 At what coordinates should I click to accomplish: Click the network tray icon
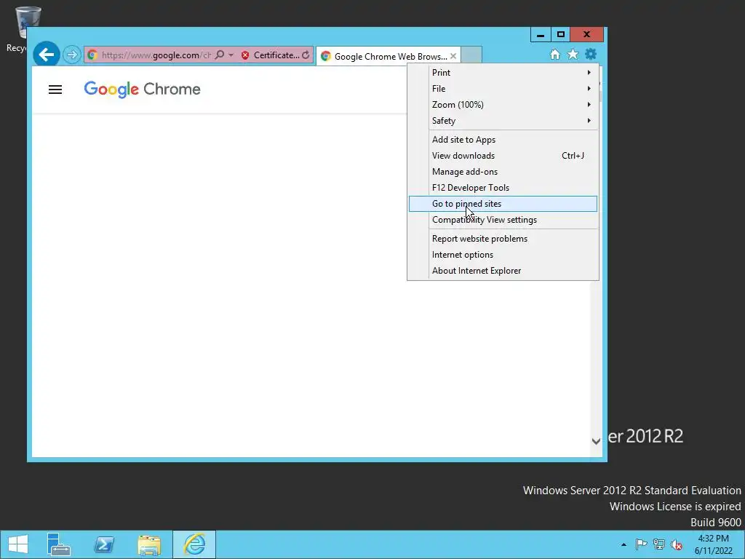(x=659, y=544)
